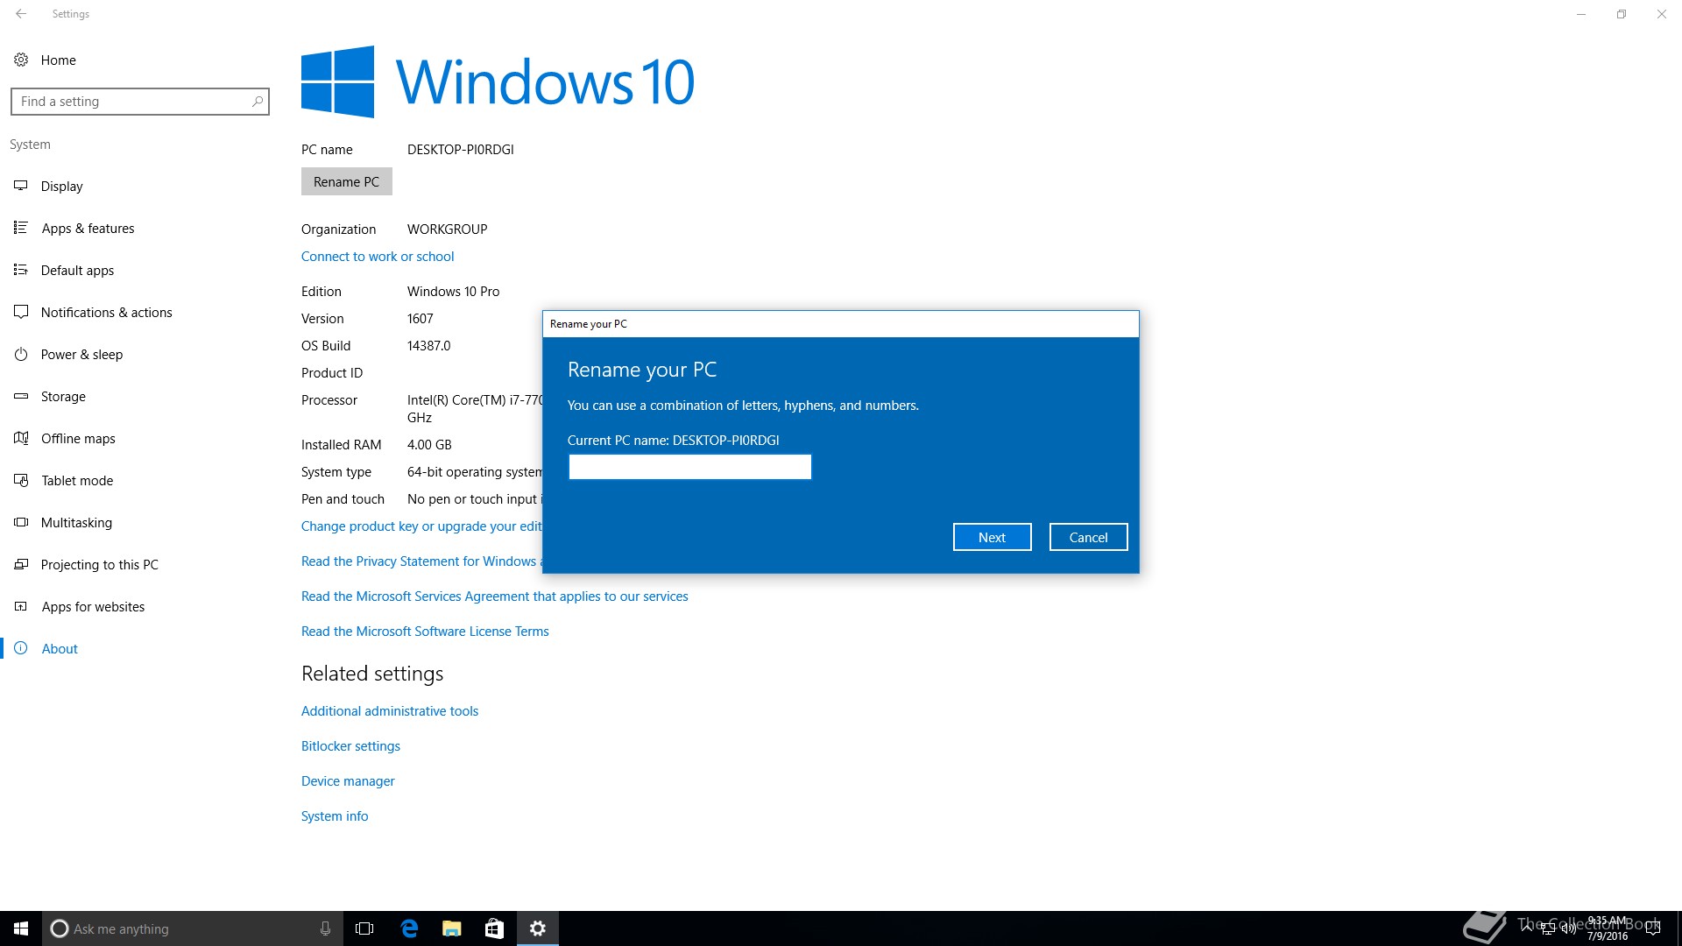Click Next in Rename dialog
This screenshot has width=1682, height=946.
tap(992, 537)
